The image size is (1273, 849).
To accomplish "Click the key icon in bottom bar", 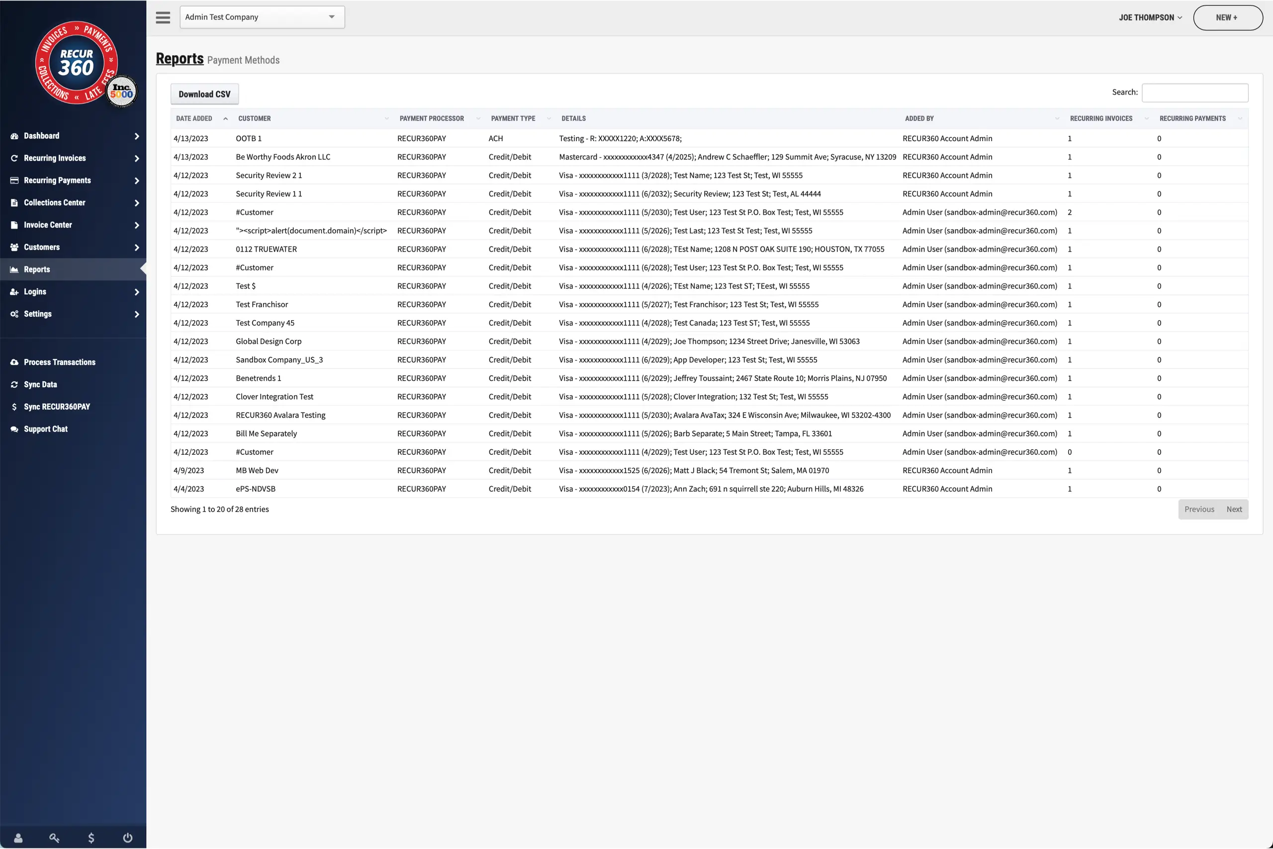I will (54, 838).
